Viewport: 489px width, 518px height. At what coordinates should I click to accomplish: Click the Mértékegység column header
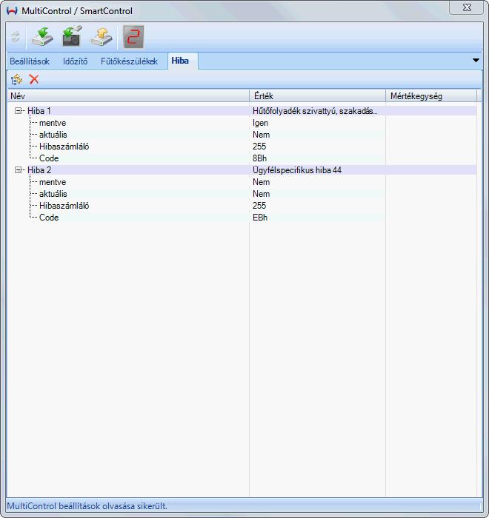(x=431, y=96)
